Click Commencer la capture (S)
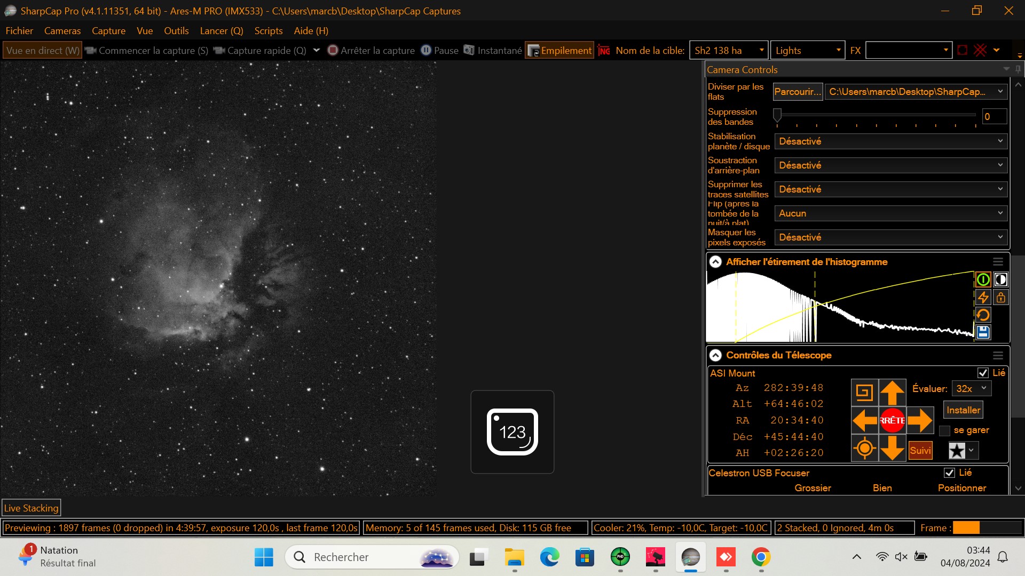This screenshot has width=1025, height=576. pos(147,51)
